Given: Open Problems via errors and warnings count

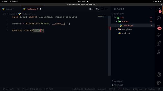Looking at the screenshot, I should pos(49,89).
